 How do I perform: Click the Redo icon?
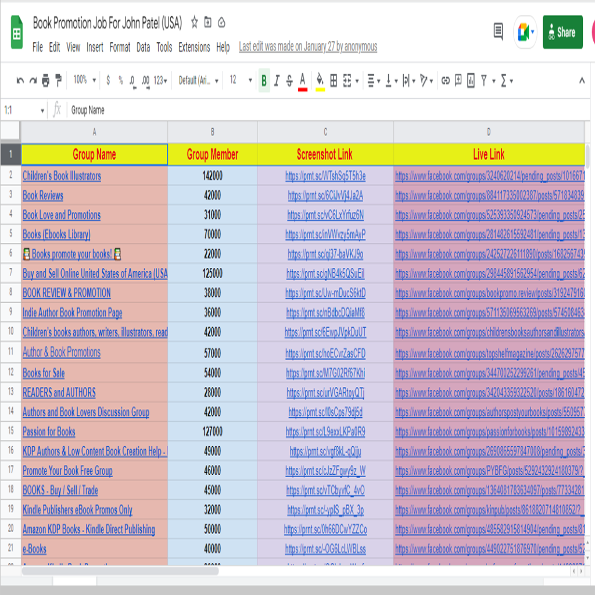pos(33,80)
